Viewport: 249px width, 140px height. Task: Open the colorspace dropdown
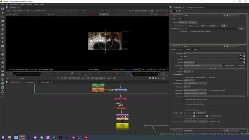pos(202,66)
